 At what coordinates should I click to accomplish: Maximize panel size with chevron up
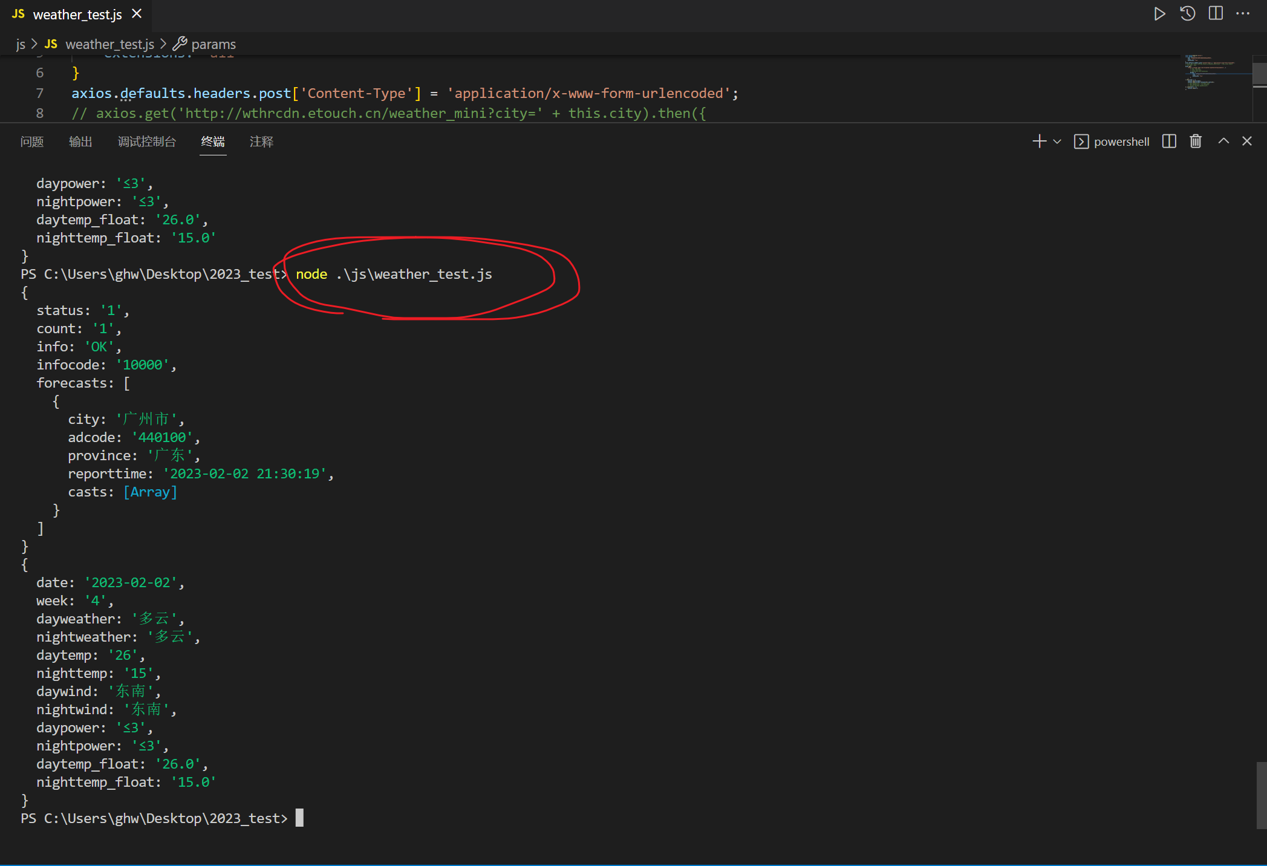pyautogui.click(x=1223, y=142)
